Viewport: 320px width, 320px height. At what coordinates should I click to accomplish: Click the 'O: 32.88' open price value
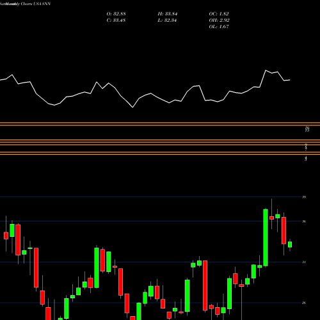click(116, 14)
